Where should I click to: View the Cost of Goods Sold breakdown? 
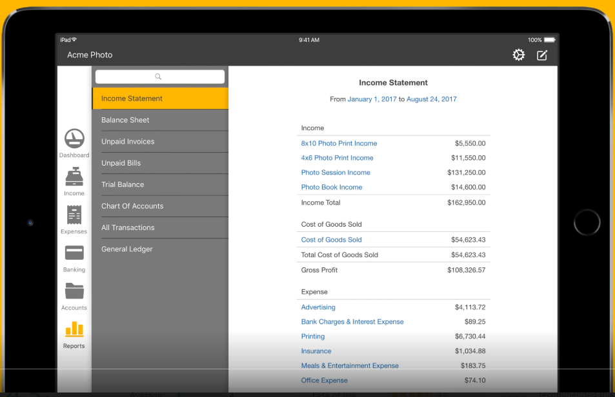tap(331, 239)
